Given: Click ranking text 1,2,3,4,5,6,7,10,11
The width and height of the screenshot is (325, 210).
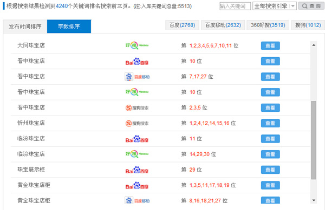Looking at the screenshot, I should tap(211, 46).
